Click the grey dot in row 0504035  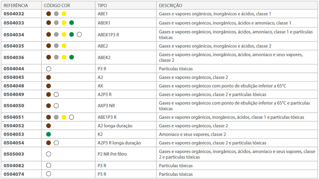point(56,46)
